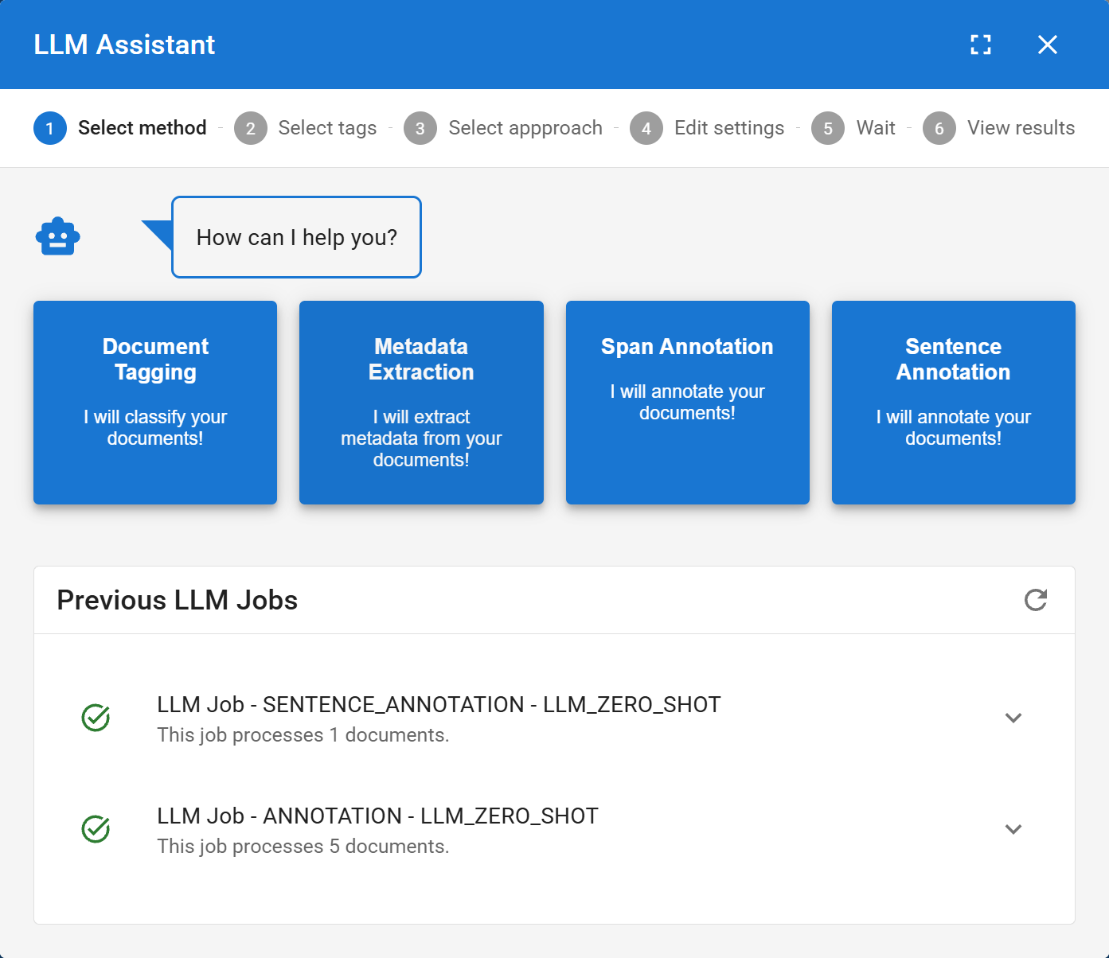Click the 'How can I help you?' speech bubble
The height and width of the screenshot is (958, 1109).
[x=296, y=237]
